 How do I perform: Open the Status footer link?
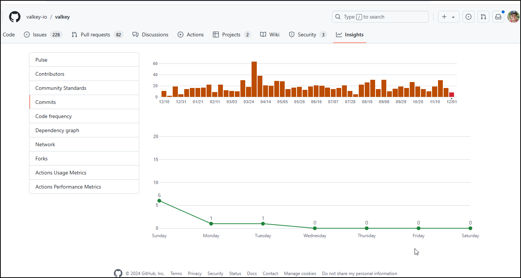[235, 274]
